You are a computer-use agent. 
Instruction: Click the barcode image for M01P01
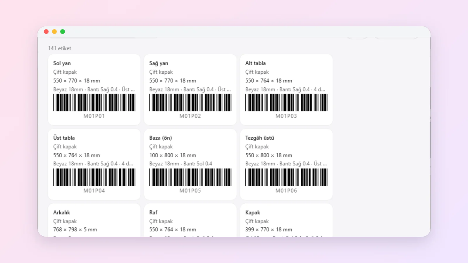[x=94, y=103]
